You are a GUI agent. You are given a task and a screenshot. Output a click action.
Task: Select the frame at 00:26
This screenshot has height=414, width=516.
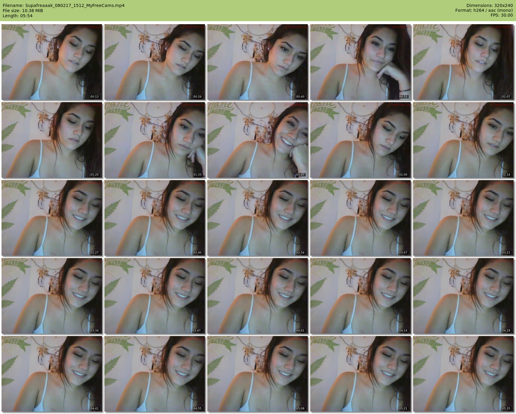[154, 62]
